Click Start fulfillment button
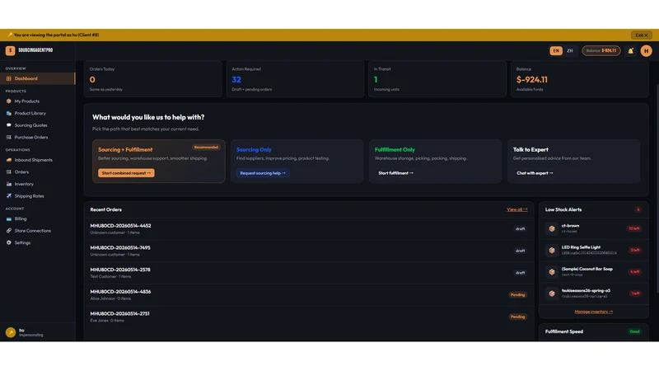659x371 pixels. pyautogui.click(x=395, y=173)
